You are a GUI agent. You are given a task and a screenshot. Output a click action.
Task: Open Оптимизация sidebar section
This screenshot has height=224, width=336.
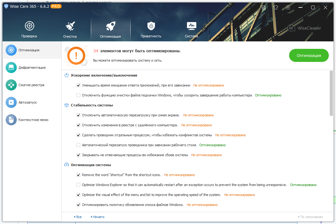point(32,50)
